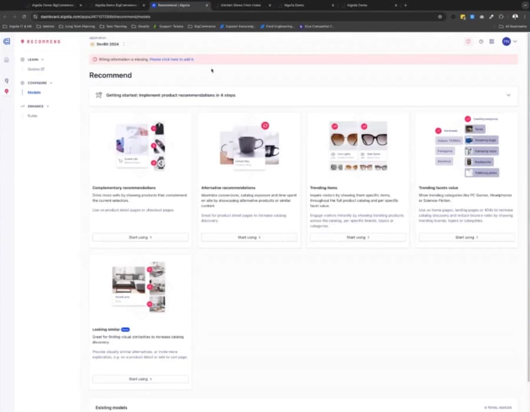Screen dimensions: 530x412
Task: Click the 'Looking similar' card title
Action: coord(106,329)
